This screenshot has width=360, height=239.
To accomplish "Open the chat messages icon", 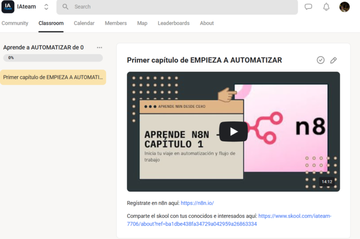I will click(x=308, y=7).
